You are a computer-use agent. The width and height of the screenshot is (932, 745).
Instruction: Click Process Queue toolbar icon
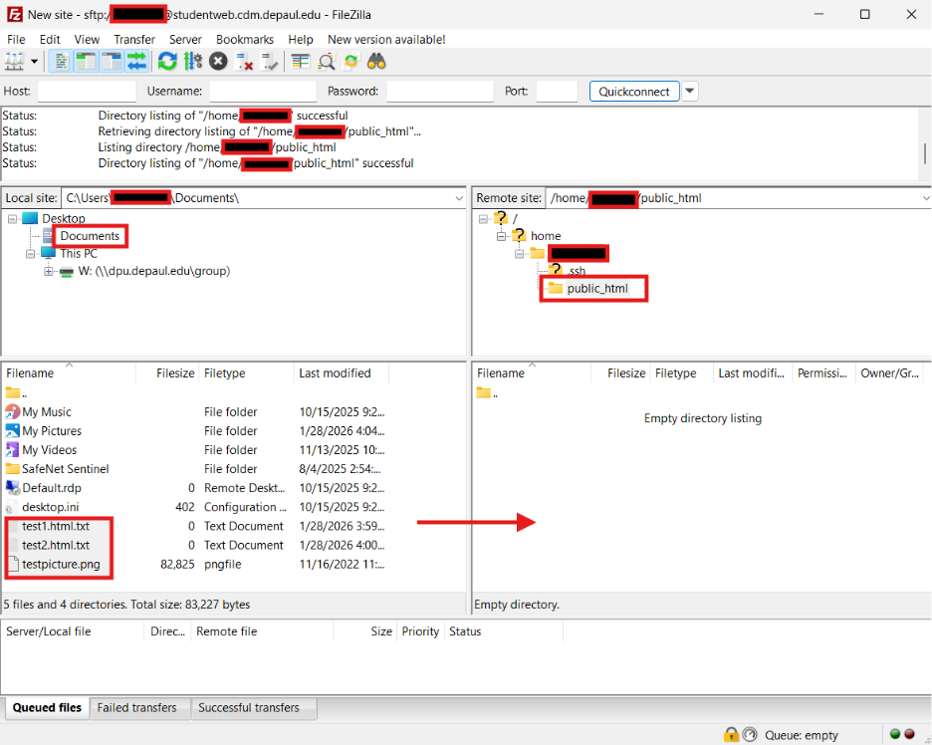click(x=193, y=62)
